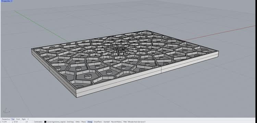Switch to the Perspective viewport tab
Viewport: 257px width, 123px height.
[6, 119]
